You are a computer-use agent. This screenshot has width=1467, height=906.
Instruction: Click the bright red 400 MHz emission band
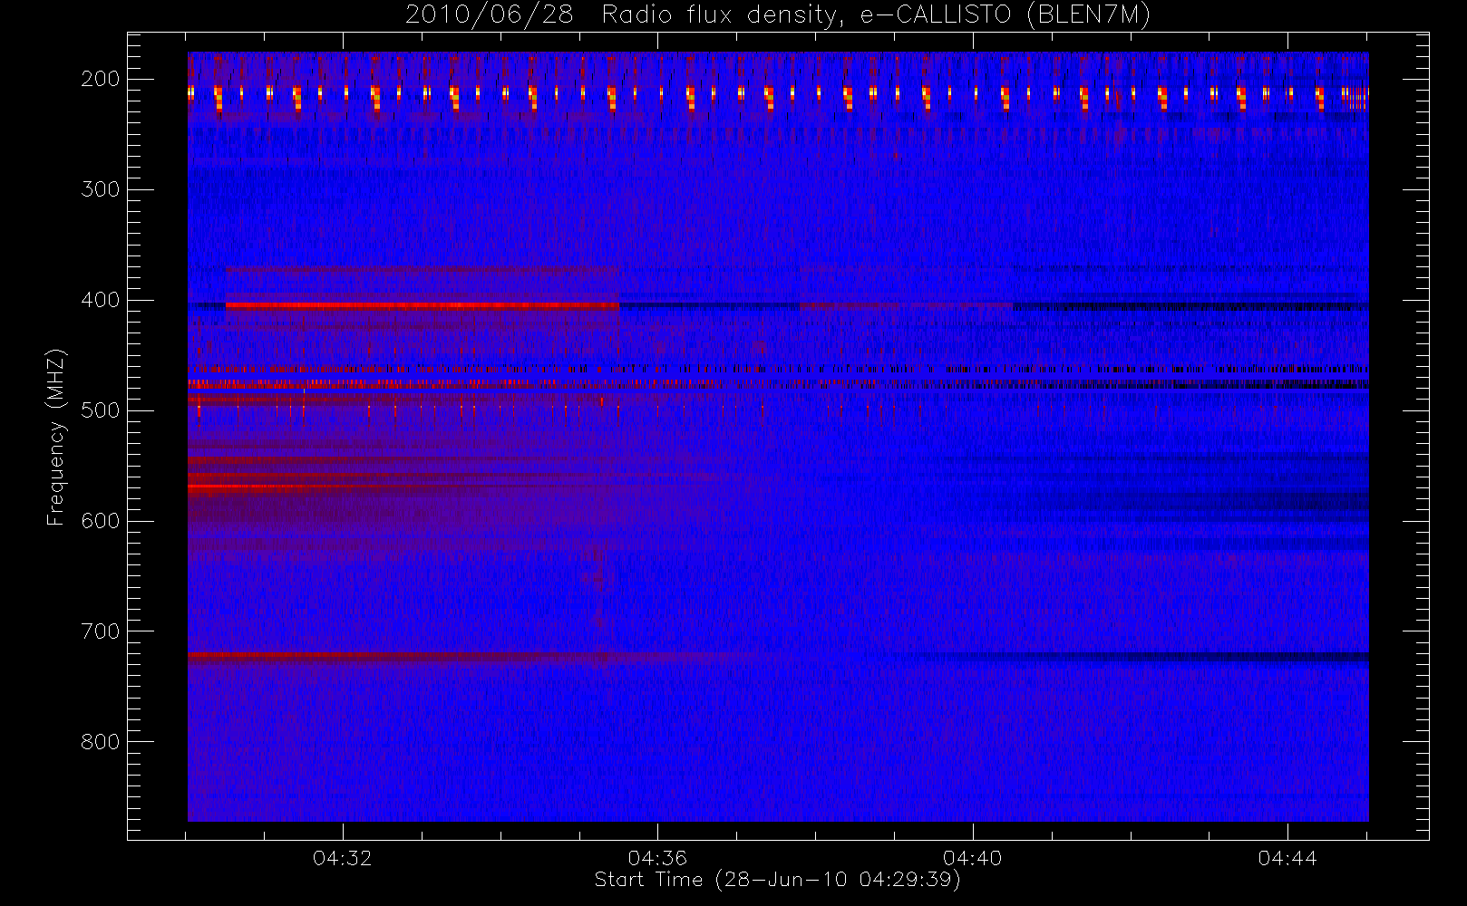(423, 306)
